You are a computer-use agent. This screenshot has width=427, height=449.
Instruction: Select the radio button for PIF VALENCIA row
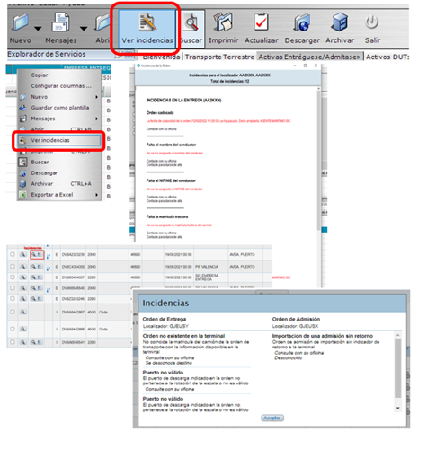13,267
